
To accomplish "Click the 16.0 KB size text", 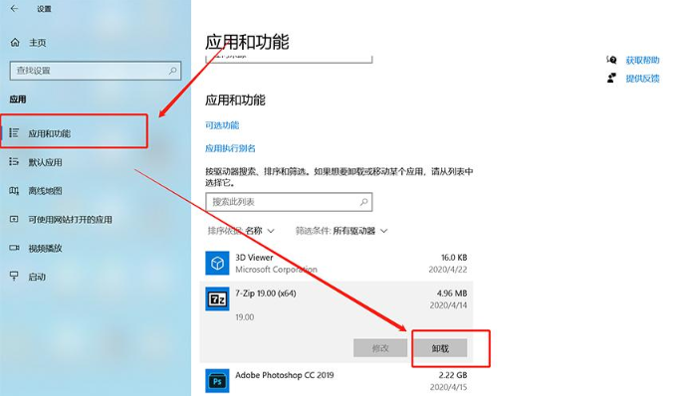I will coord(454,258).
